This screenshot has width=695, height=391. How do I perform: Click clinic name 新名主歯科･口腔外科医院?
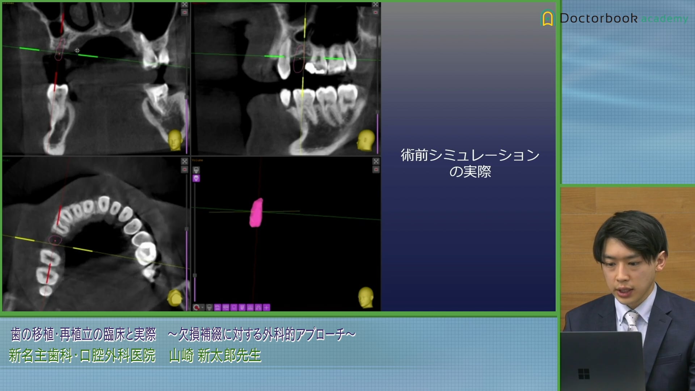tap(82, 356)
